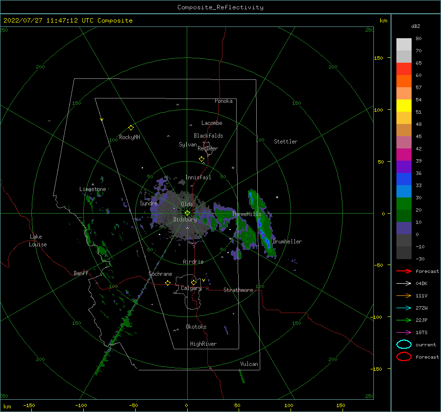Select the Stettler city label

tap(286, 142)
